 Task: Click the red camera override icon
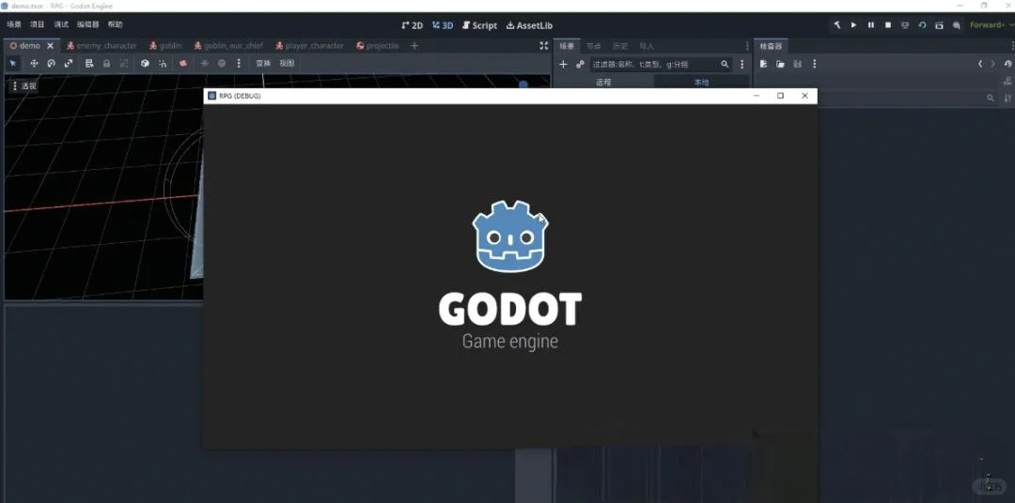point(183,64)
